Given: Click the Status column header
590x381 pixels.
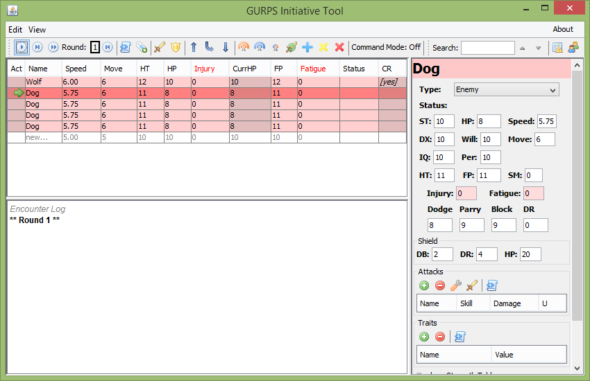Looking at the screenshot, I should [x=359, y=69].
